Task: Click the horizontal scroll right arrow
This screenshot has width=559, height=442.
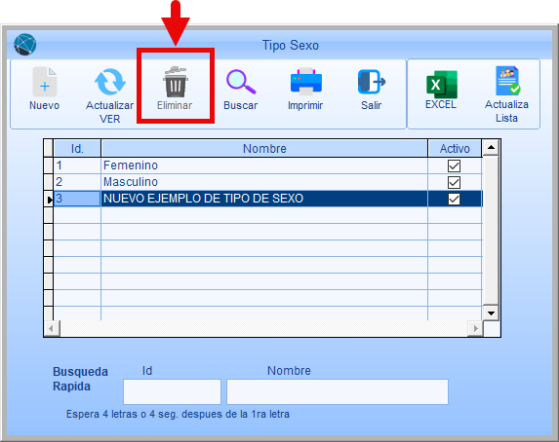Action: click(475, 328)
